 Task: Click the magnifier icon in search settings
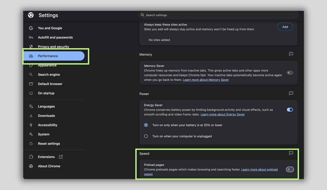(143, 15)
